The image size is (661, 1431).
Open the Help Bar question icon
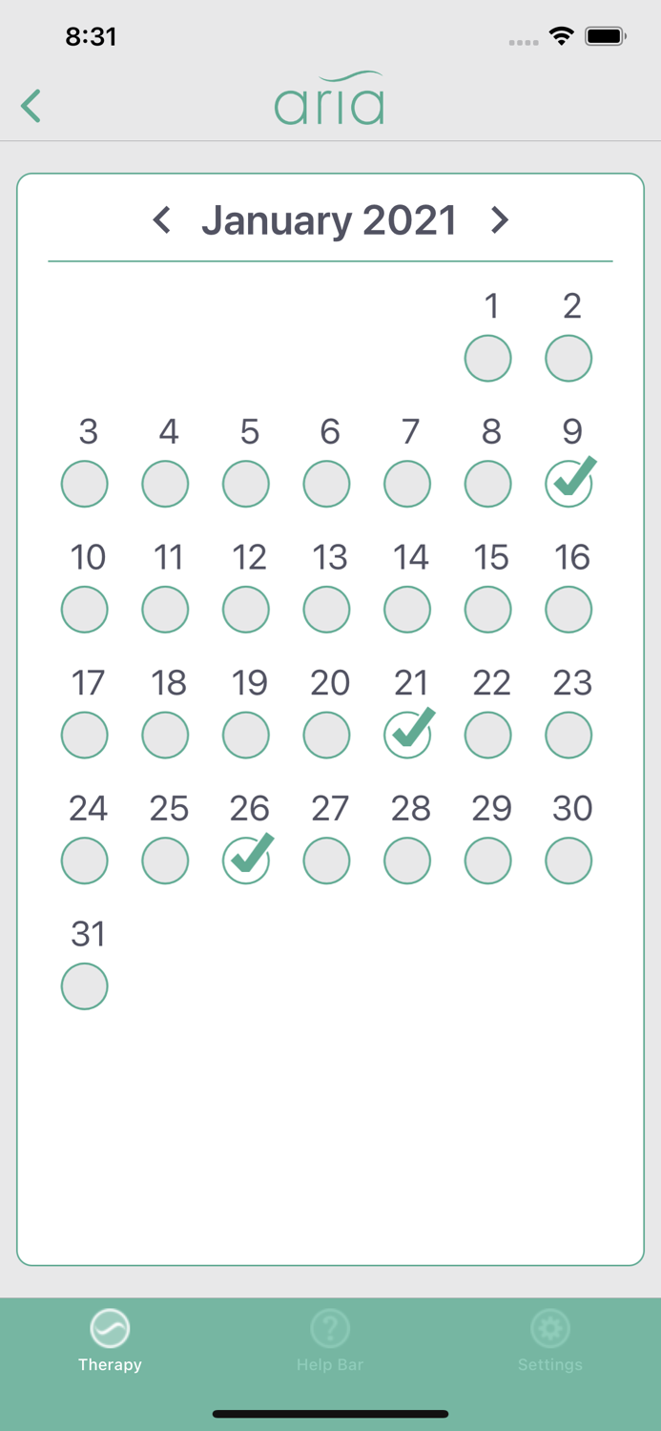(330, 1328)
